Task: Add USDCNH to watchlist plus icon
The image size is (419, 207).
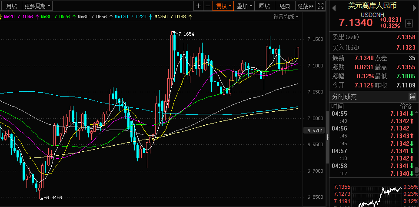Action: pos(409,23)
